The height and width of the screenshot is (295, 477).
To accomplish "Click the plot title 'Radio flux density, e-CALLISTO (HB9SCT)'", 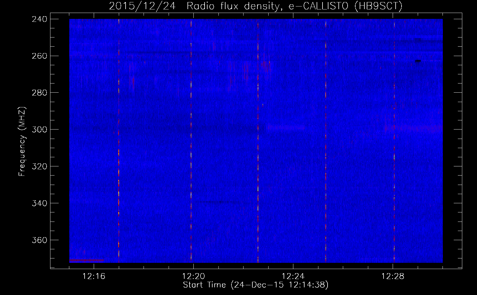I will tap(295, 6).
